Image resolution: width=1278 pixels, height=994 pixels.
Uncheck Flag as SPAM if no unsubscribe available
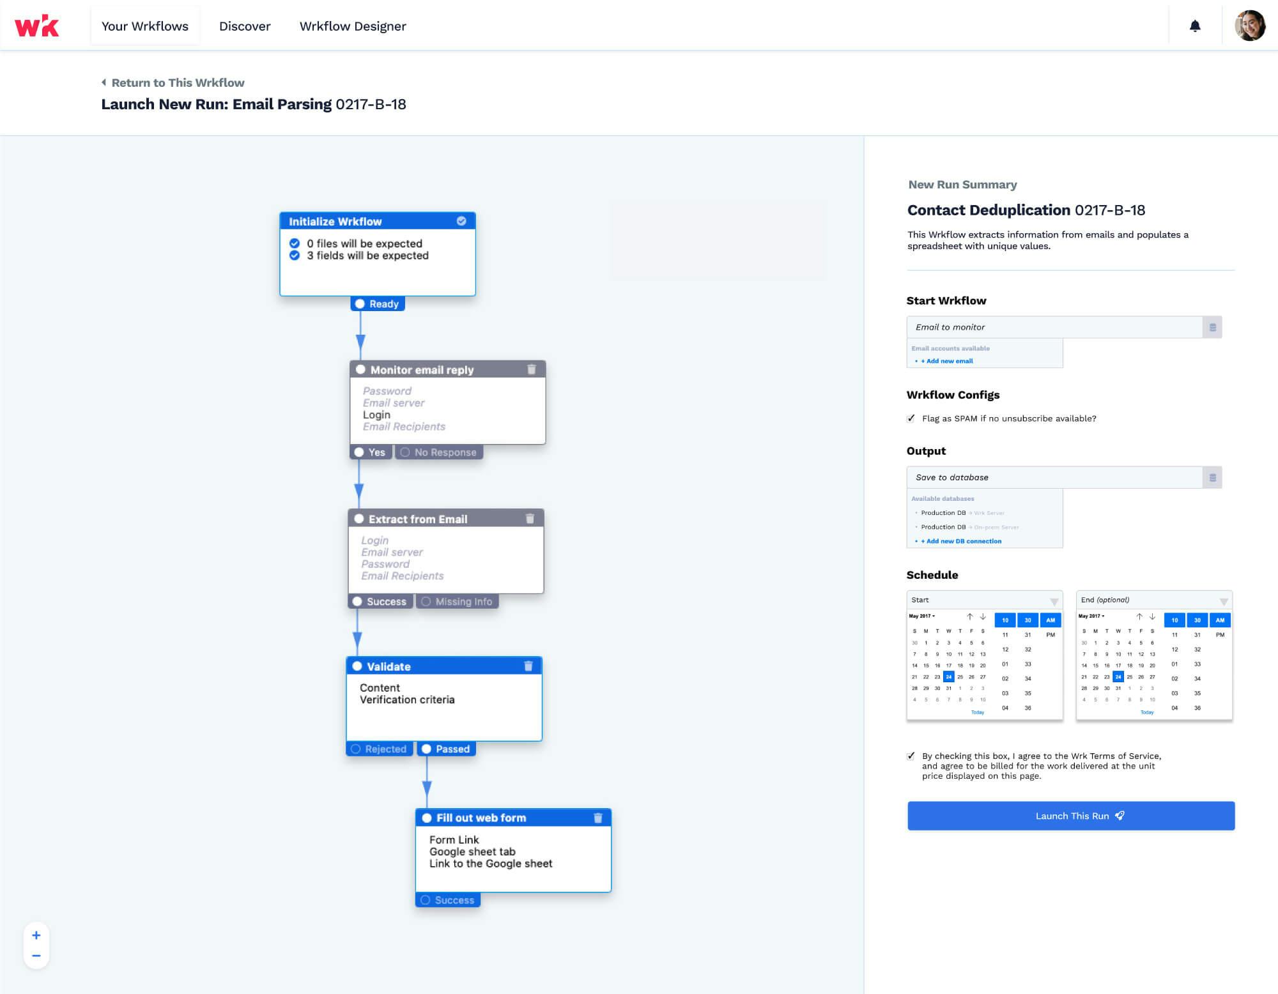pyautogui.click(x=910, y=419)
